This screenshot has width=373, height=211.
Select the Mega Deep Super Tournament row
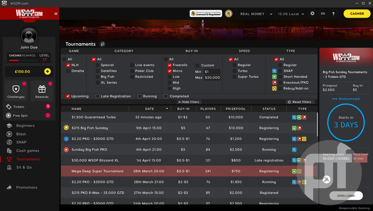[x=189, y=171]
